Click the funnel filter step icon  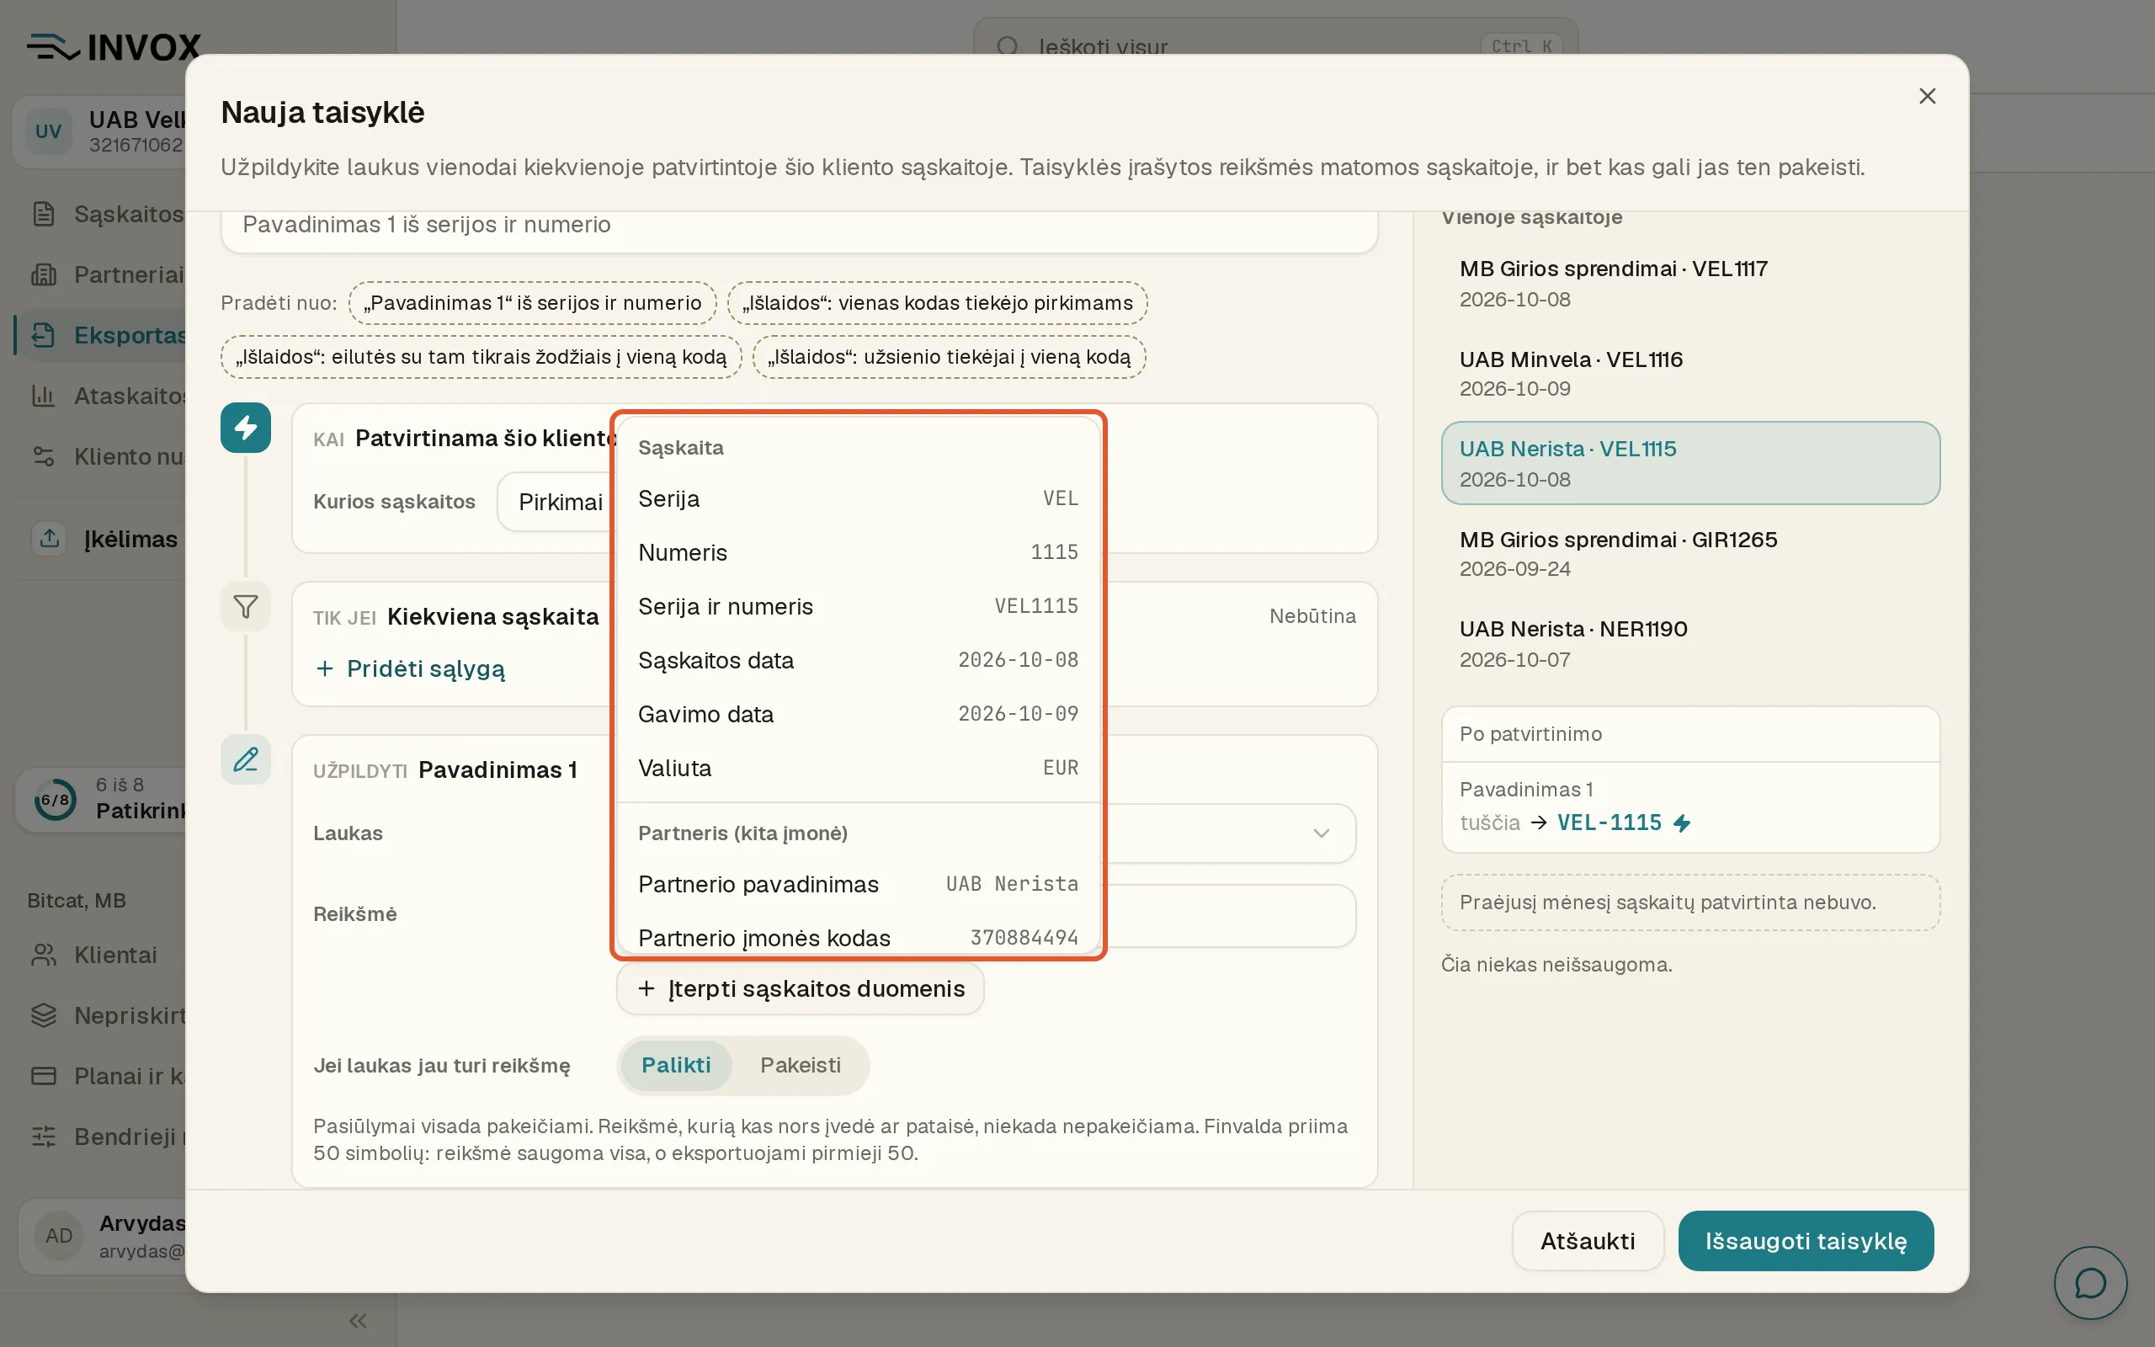(246, 607)
